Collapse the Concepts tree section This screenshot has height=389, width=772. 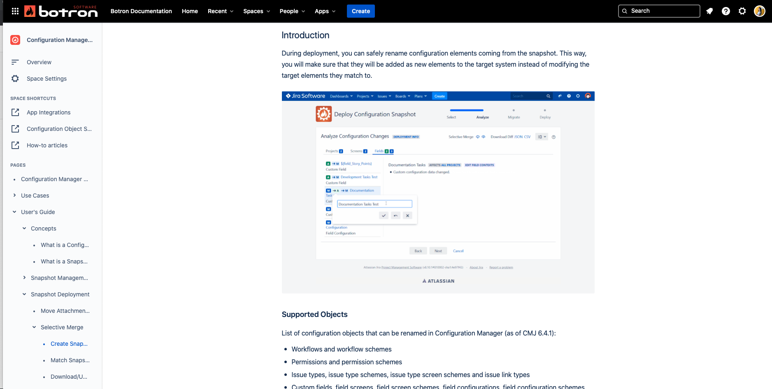[24, 228]
